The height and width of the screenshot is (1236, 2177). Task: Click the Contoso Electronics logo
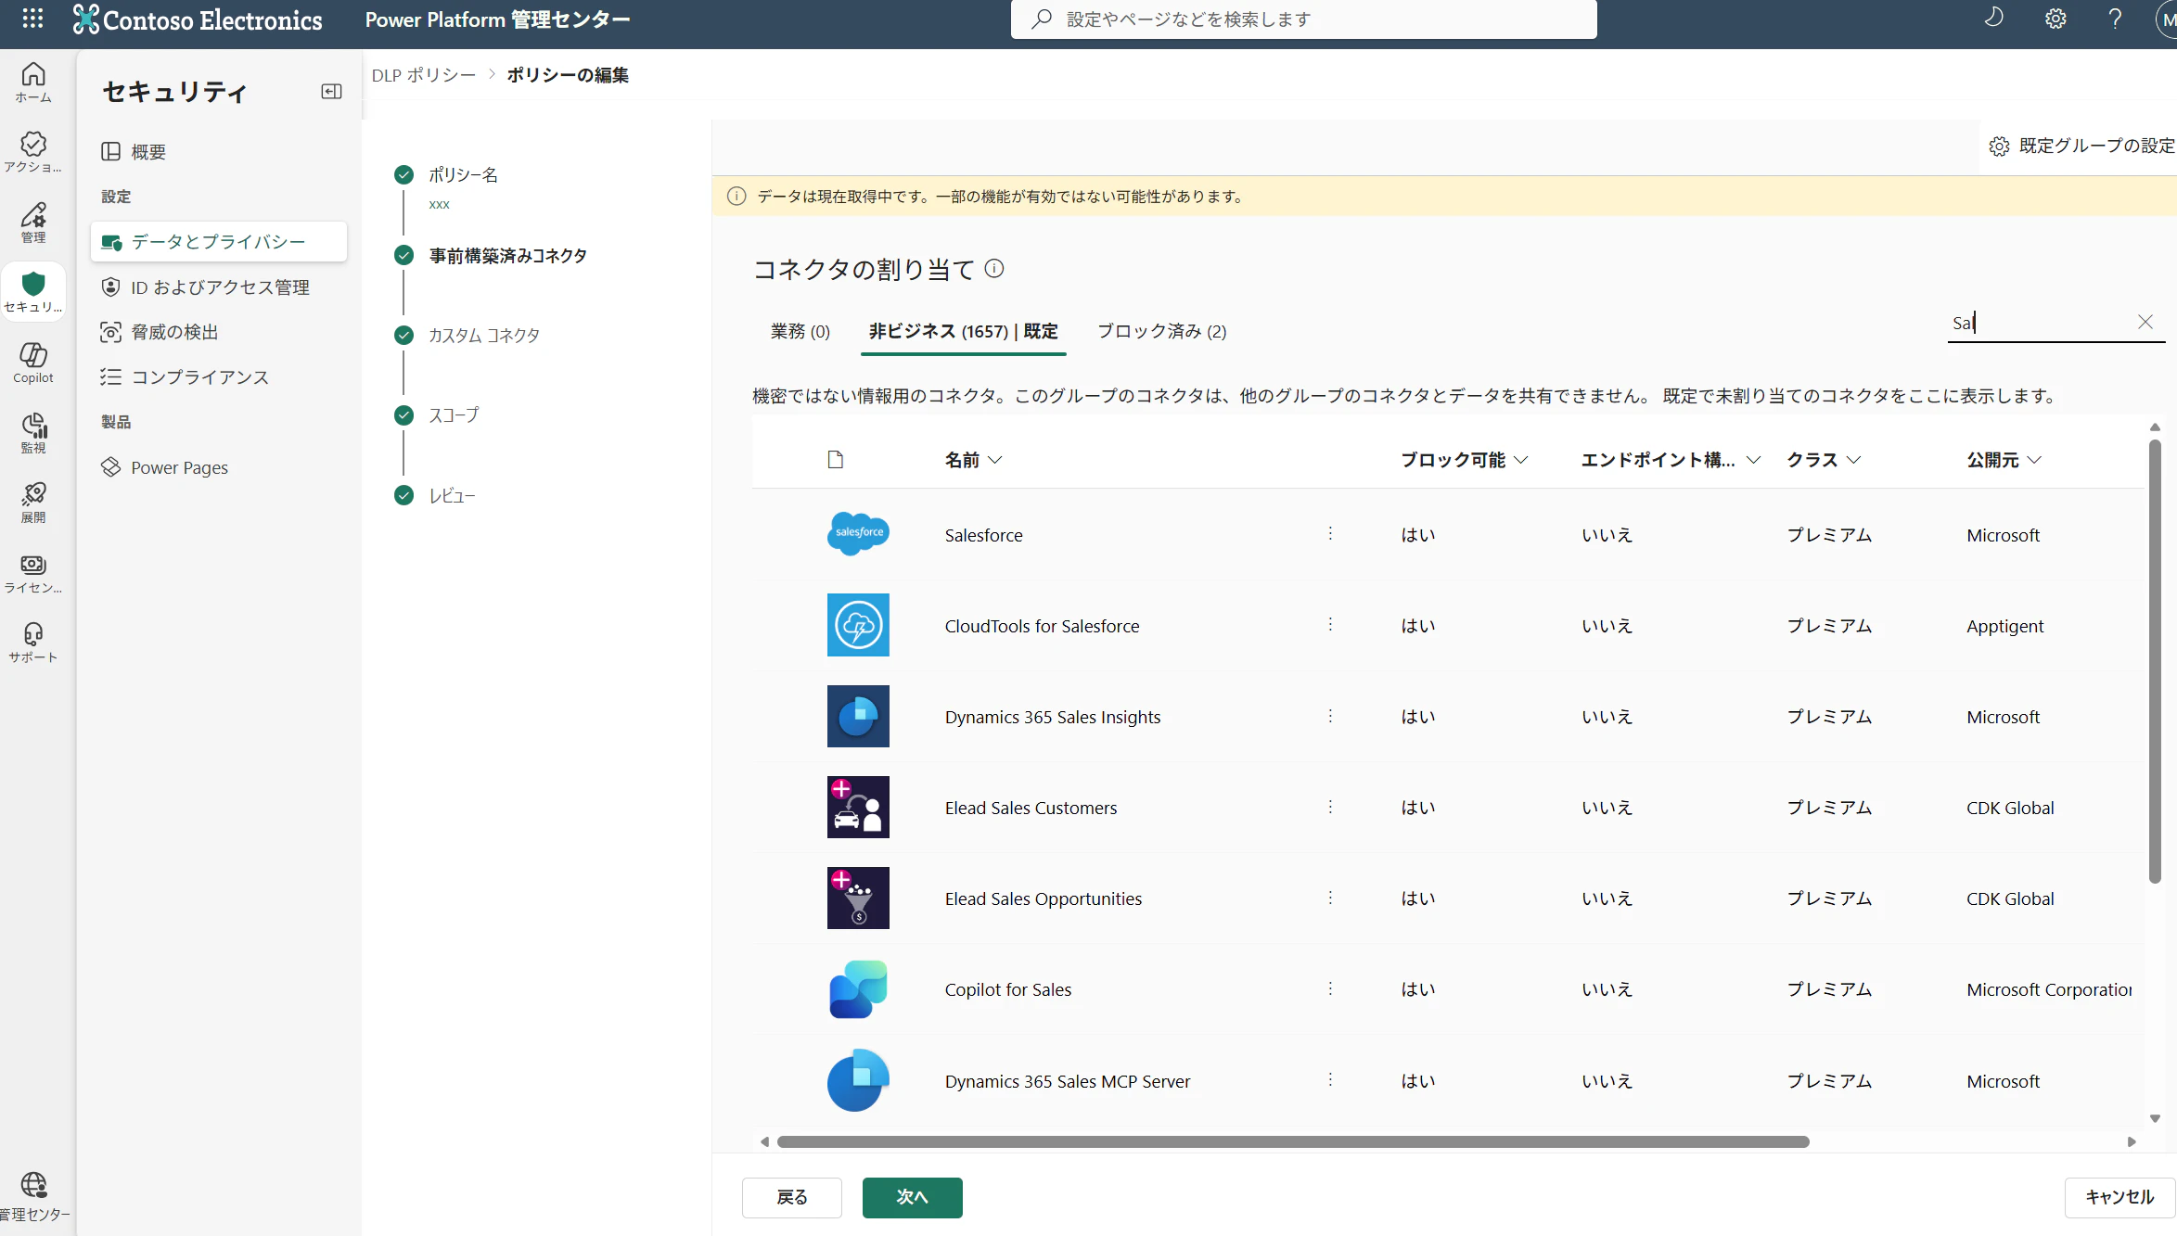[198, 19]
